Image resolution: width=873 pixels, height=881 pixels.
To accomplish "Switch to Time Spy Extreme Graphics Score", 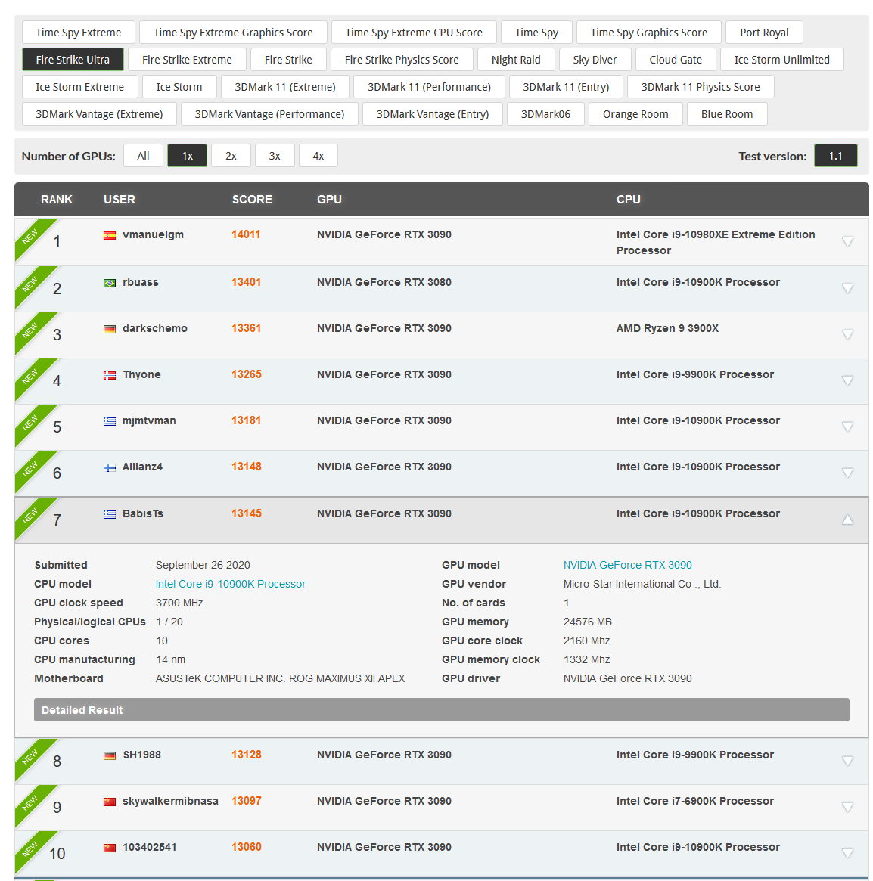I will 233,33.
